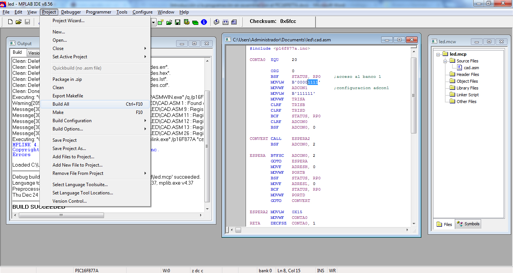Click the led.mcp folder icon
Image resolution: width=513 pixels, height=273 pixels.
445,54
